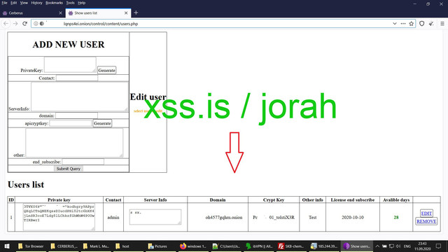Open a new browser tab
Image resolution: width=448 pixels, height=252 pixels.
click(x=136, y=13)
